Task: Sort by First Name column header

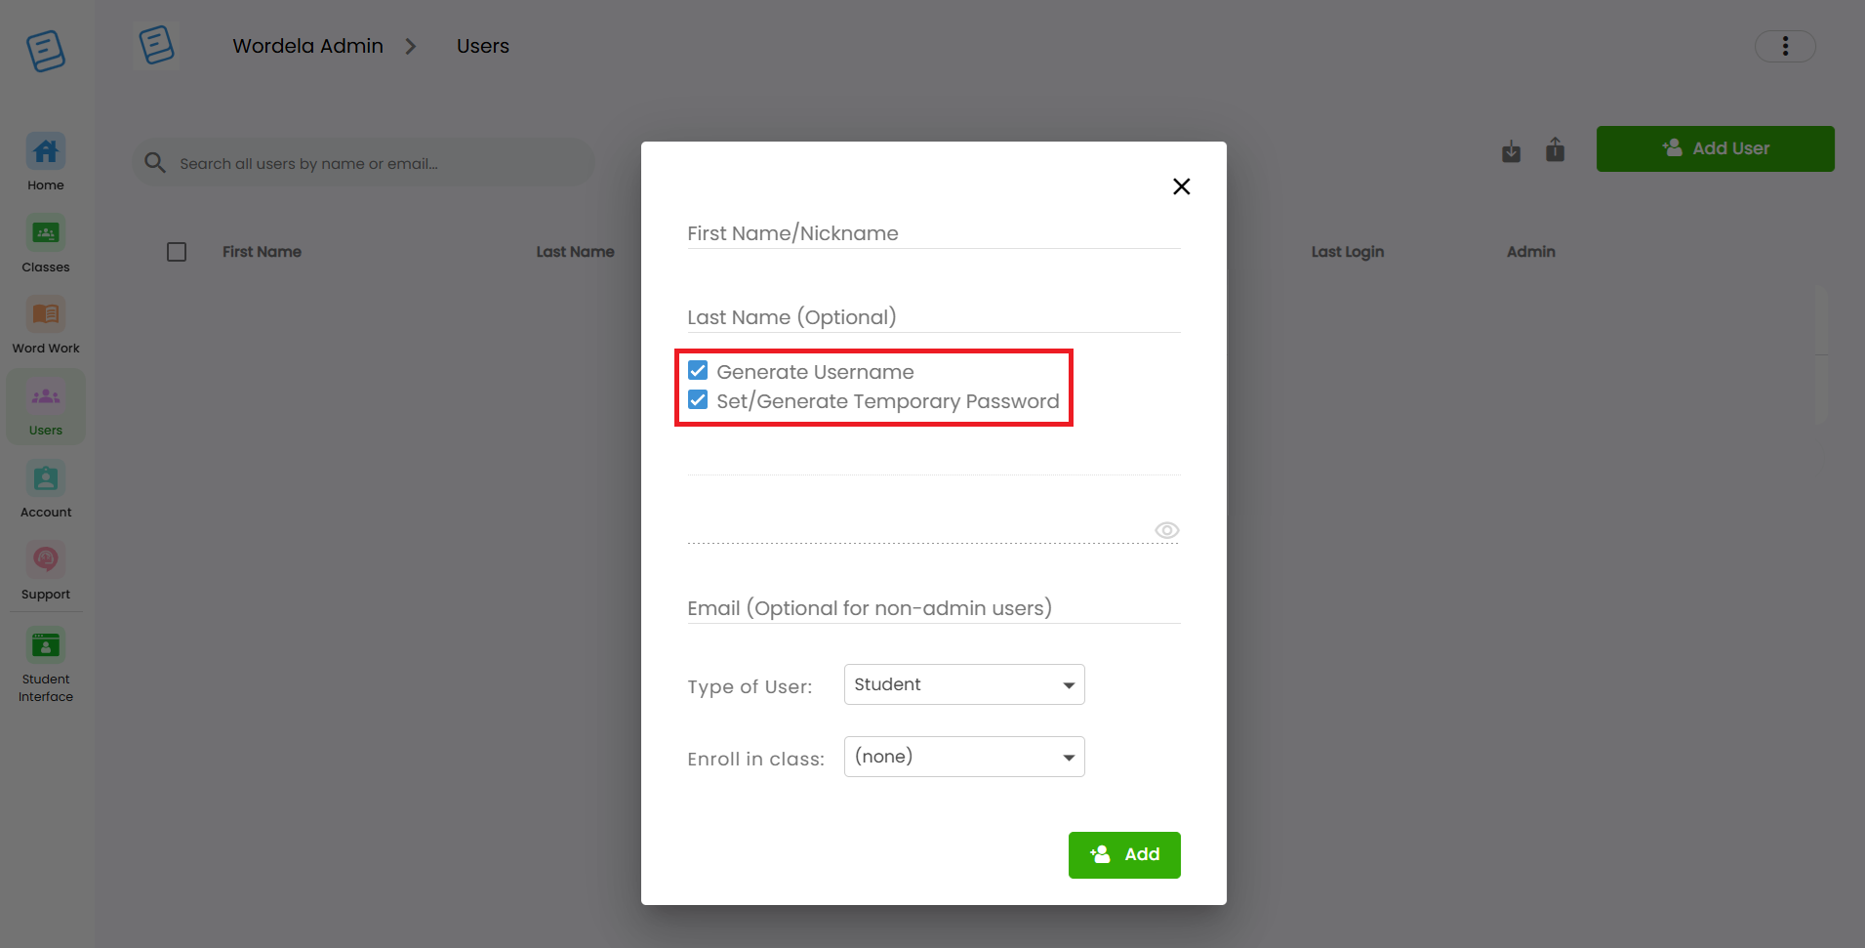Action: pos(262,252)
